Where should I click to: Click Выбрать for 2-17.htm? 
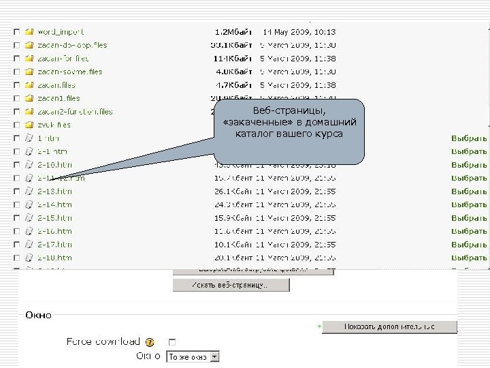tap(469, 245)
